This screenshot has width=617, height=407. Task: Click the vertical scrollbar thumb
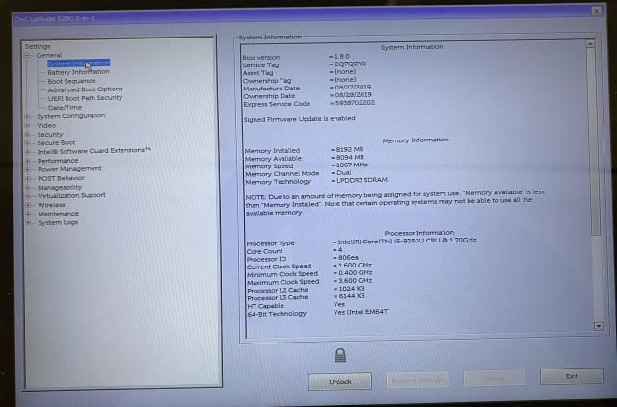click(x=594, y=141)
